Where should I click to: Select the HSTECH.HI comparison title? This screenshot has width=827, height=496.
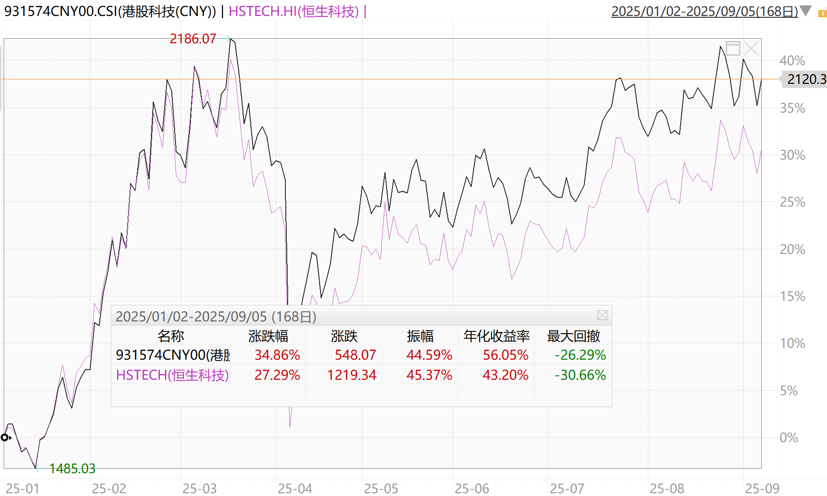[x=294, y=11]
